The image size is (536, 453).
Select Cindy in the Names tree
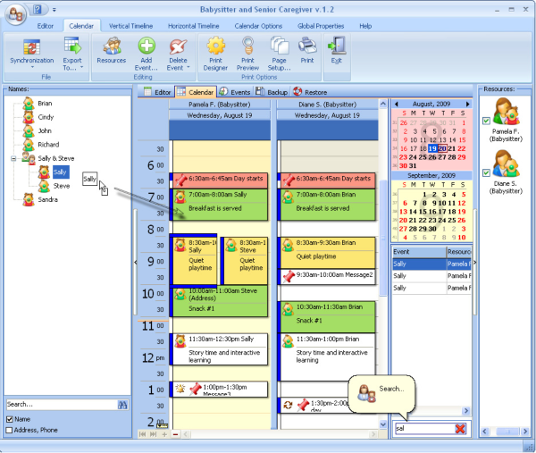46,117
